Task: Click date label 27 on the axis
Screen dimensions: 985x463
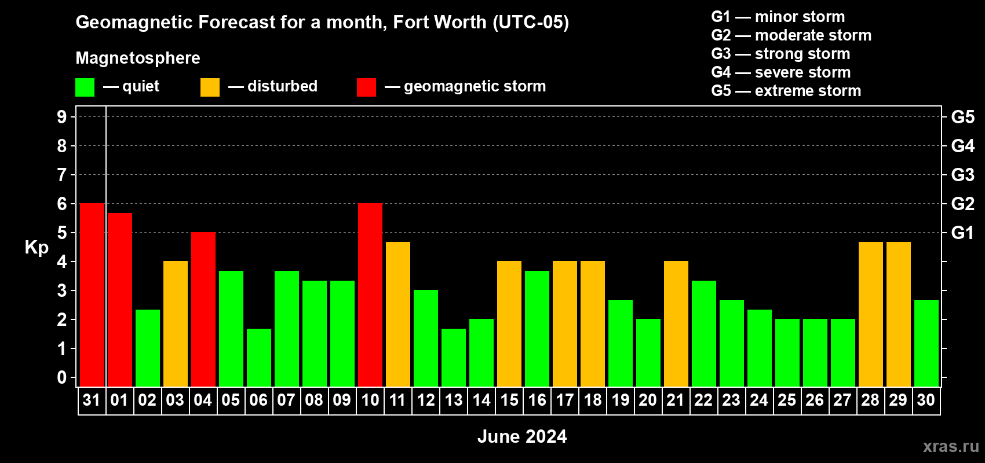Action: [x=842, y=400]
